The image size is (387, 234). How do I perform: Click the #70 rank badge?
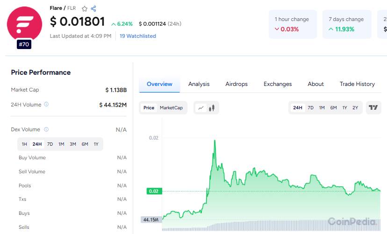(x=24, y=44)
